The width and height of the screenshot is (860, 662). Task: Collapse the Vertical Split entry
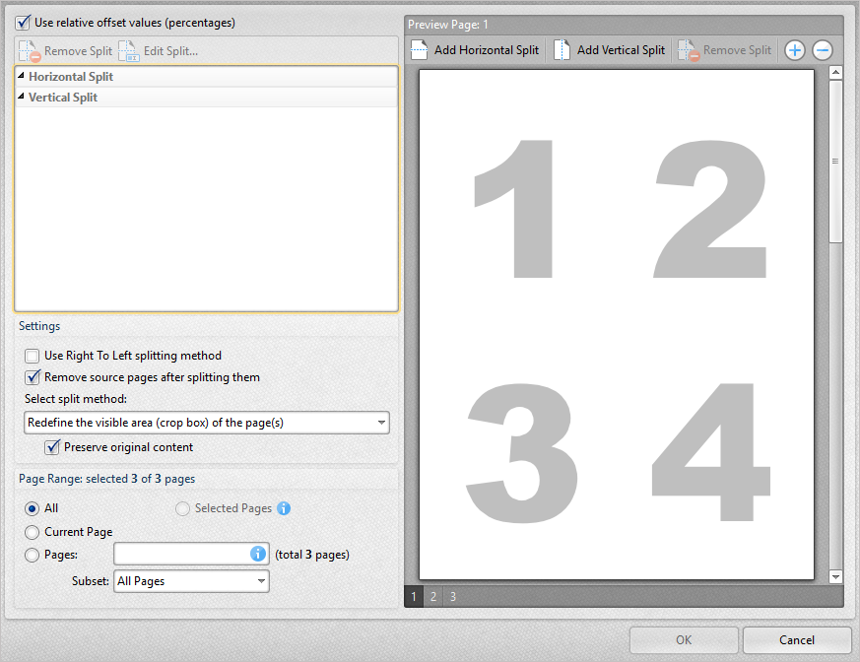(x=22, y=97)
